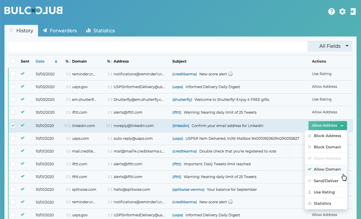Select Block Domain from dropdown menu
This screenshot has width=361, height=219.
[326, 147]
